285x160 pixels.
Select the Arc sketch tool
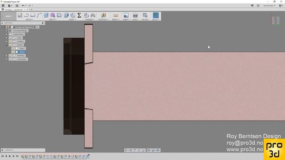[x=39, y=15]
